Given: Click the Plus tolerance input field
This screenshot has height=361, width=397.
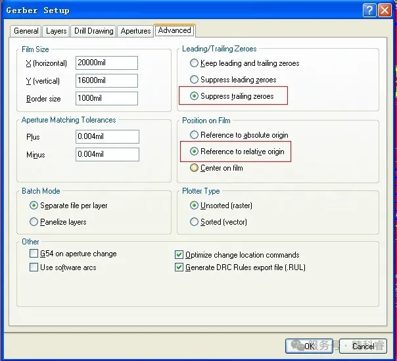Looking at the screenshot, I should 108,137.
